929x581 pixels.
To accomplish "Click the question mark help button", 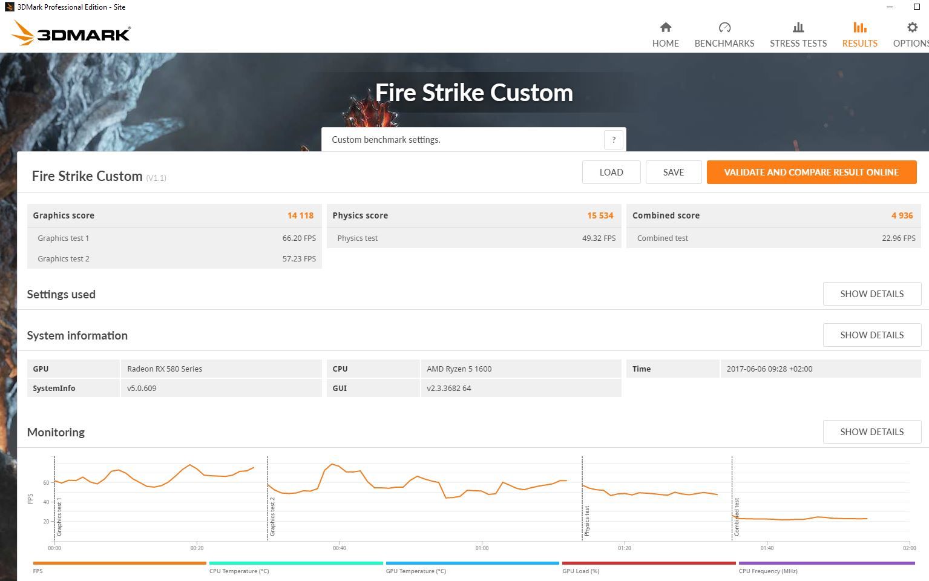I will 614,140.
